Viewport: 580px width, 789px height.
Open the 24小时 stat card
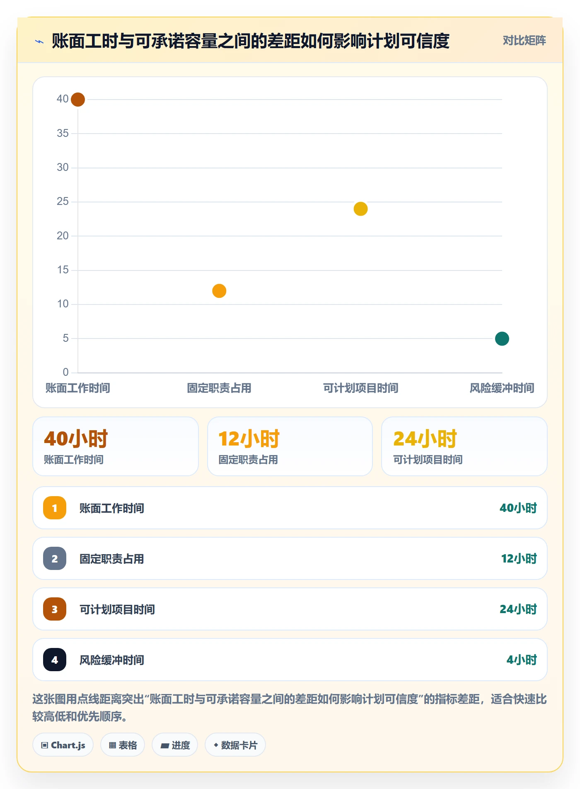pyautogui.click(x=464, y=446)
